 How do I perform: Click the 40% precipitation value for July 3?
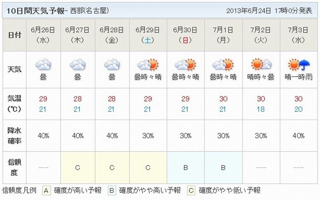pyautogui.click(x=299, y=135)
